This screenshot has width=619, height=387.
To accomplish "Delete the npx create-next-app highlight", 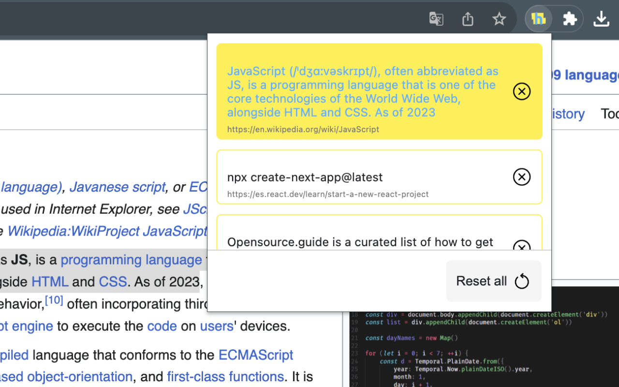I will [521, 177].
